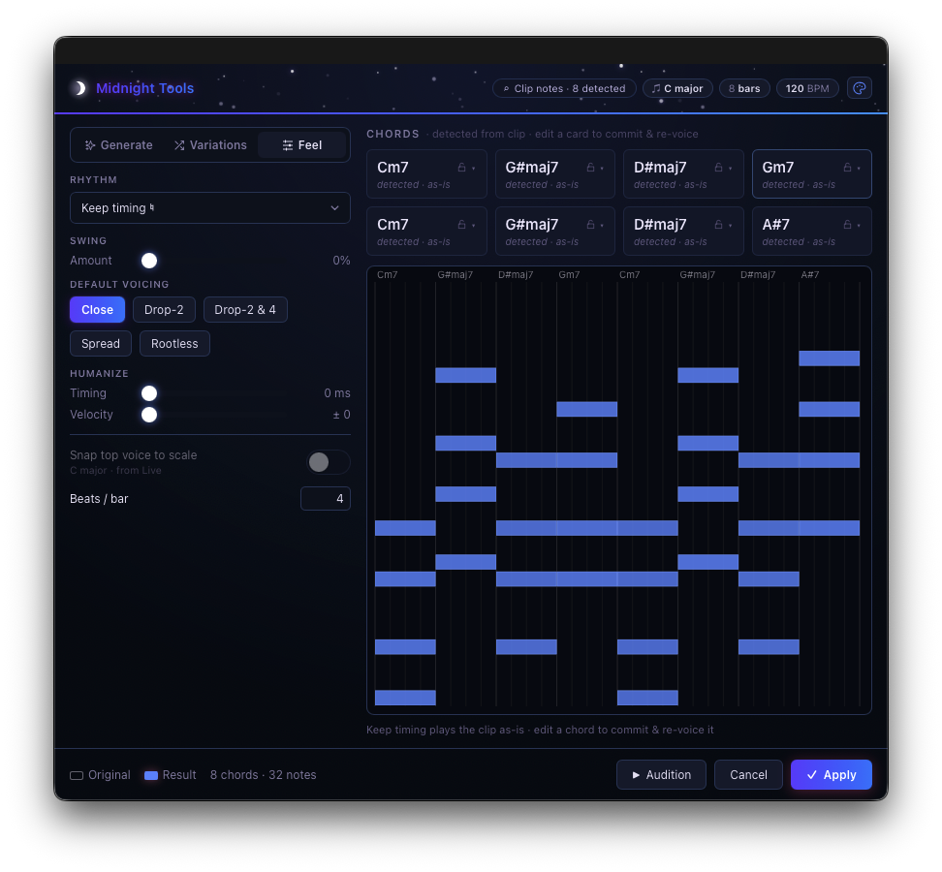
Task: Toggle the lock on the first D#maj7 card
Action: click(x=718, y=168)
